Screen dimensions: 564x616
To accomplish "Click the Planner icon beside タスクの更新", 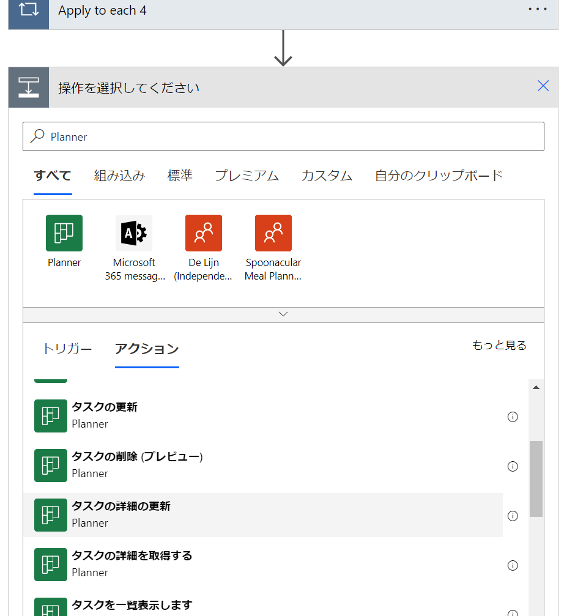I will point(51,416).
